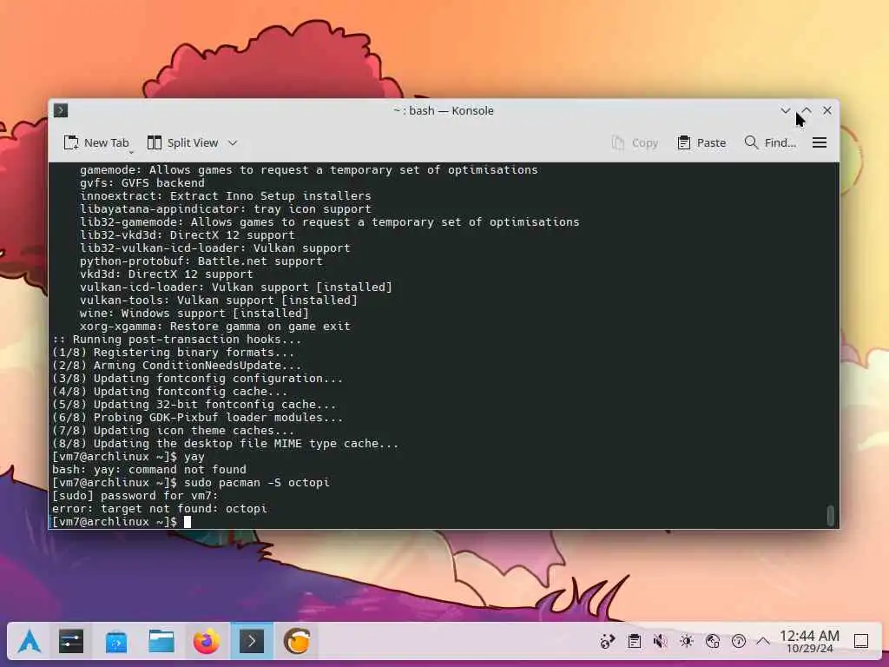Expand the Split View dropdown chevron
The height and width of the screenshot is (667, 889).
233,143
